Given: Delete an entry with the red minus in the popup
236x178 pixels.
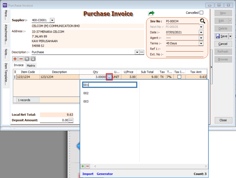Looking at the screenshot, I should pyautogui.click(x=88, y=166).
